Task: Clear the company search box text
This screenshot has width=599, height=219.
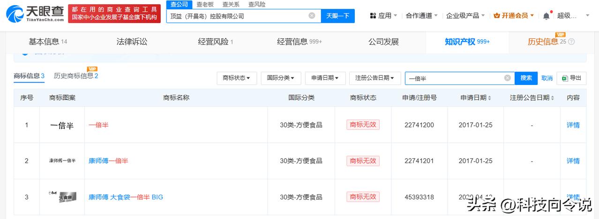Action: click(312, 15)
